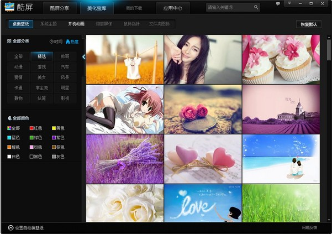Click the 恢复默认 button

pos(309,24)
